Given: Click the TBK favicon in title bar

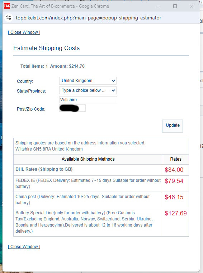Looking at the screenshot, I should tap(7, 6).
